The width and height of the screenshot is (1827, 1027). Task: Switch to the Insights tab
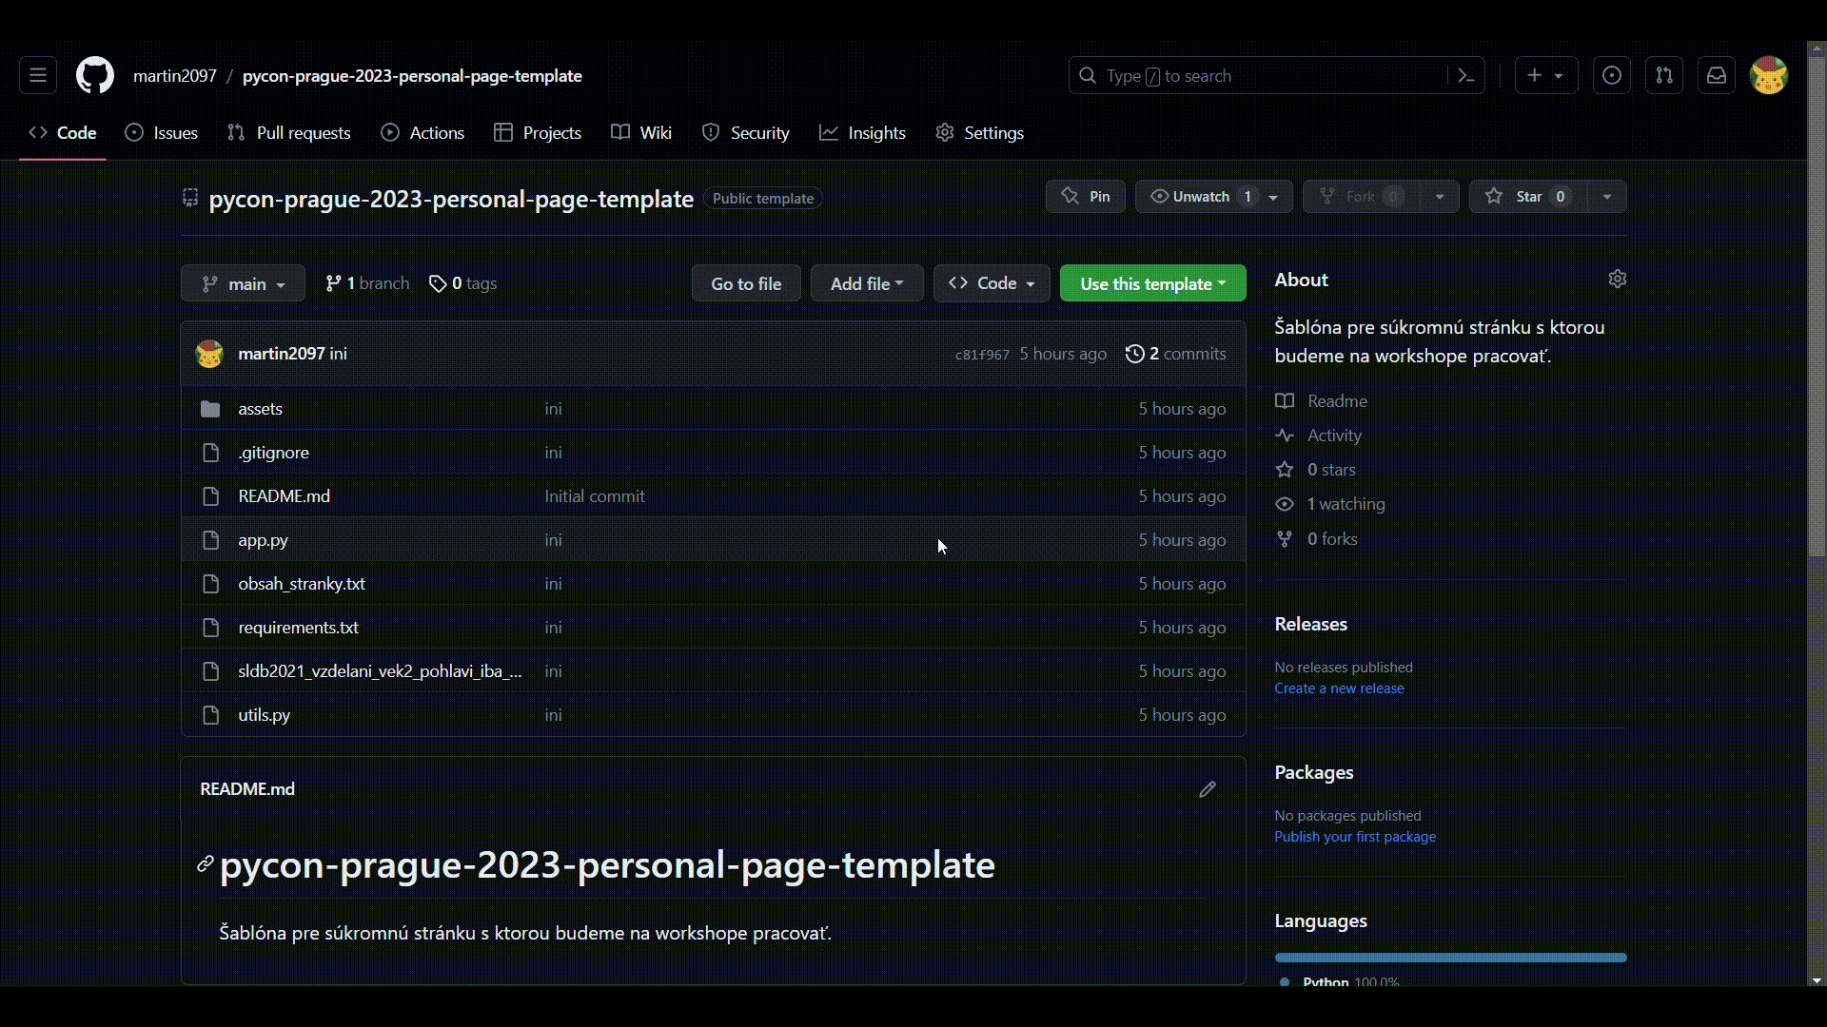tap(862, 133)
